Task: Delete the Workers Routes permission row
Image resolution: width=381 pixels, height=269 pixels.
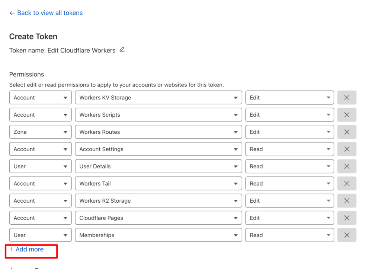Action: click(347, 132)
